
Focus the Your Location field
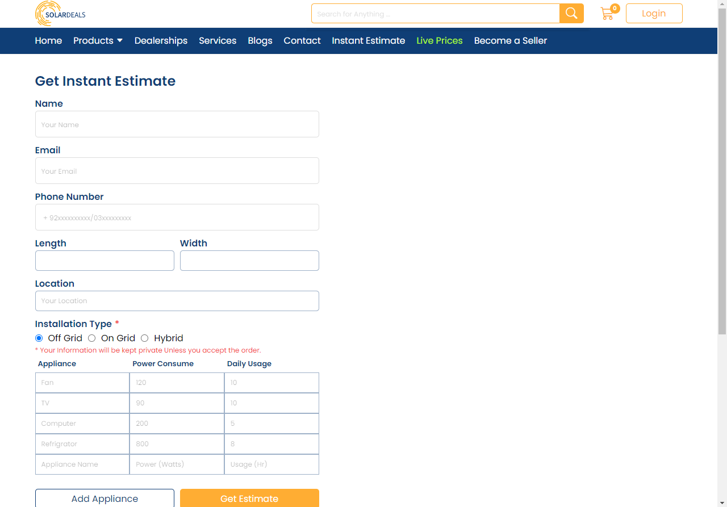(x=177, y=301)
